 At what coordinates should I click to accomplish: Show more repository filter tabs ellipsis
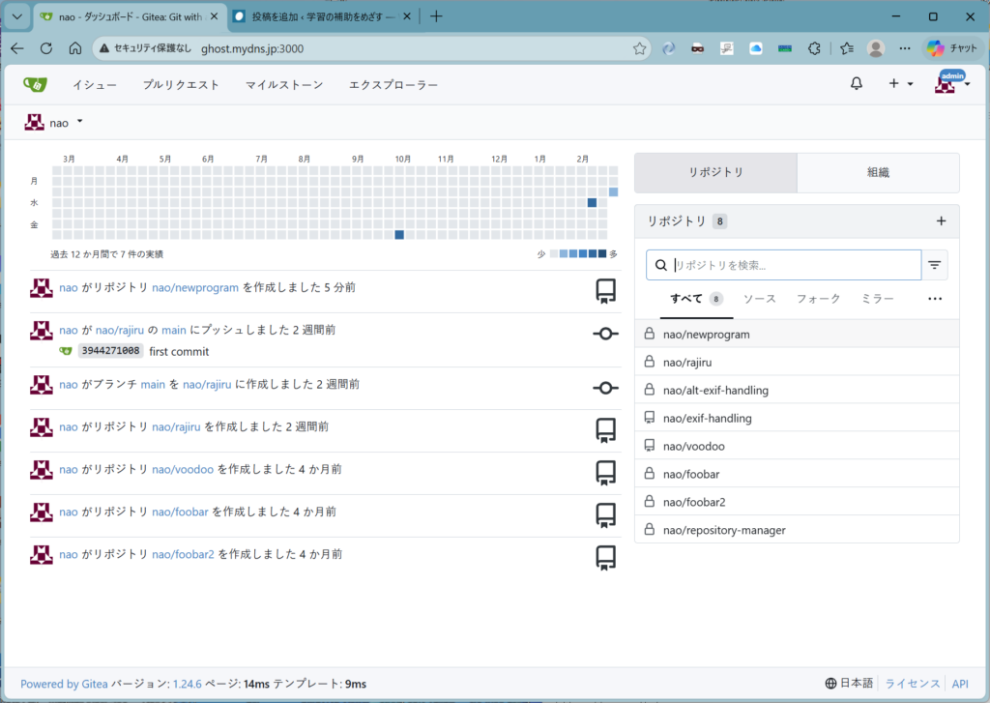pos(934,300)
